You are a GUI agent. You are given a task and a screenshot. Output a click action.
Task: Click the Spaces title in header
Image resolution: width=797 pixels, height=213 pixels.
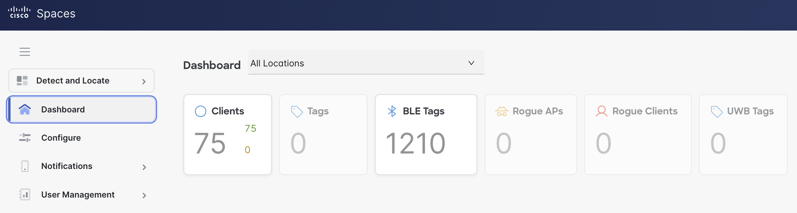click(x=56, y=13)
